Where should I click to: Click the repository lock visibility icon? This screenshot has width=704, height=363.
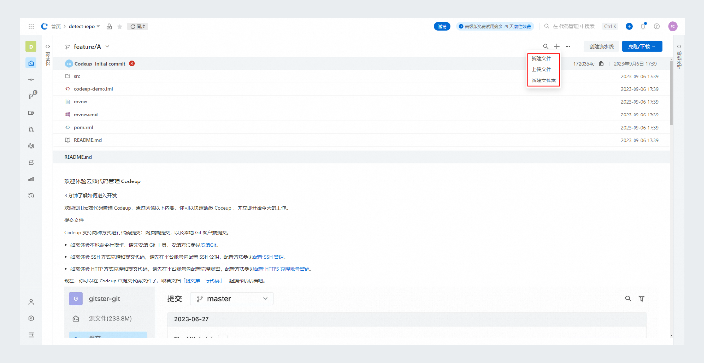pyautogui.click(x=109, y=26)
